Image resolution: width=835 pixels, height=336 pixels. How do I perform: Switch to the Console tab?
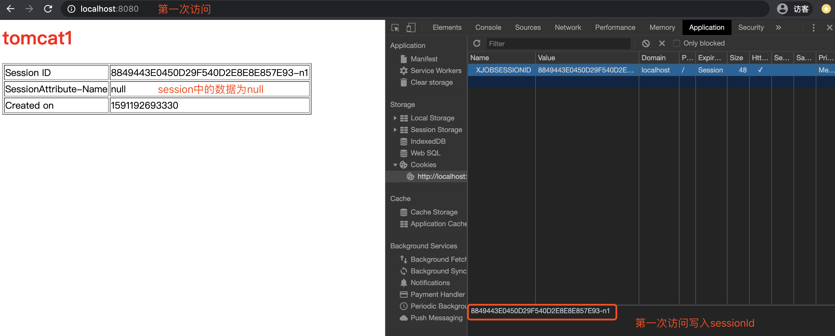488,27
